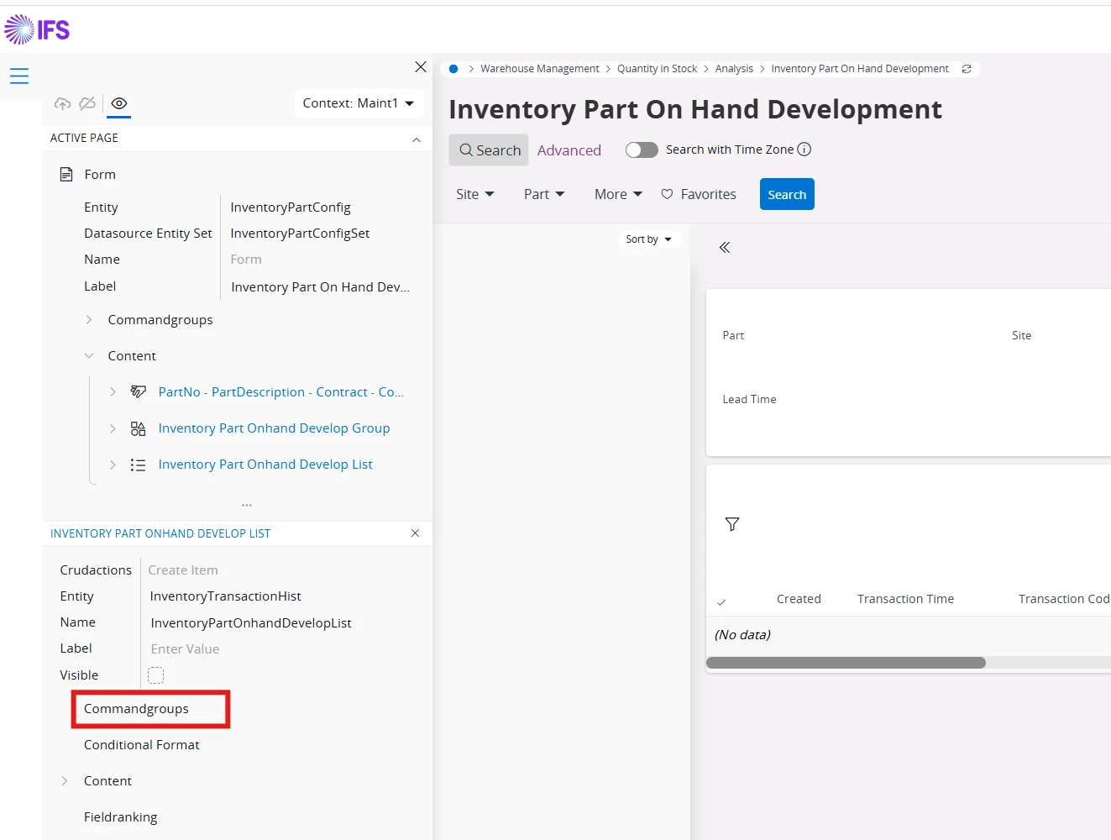Open the Site filter menu
This screenshot has height=840, width=1111.
coord(474,194)
